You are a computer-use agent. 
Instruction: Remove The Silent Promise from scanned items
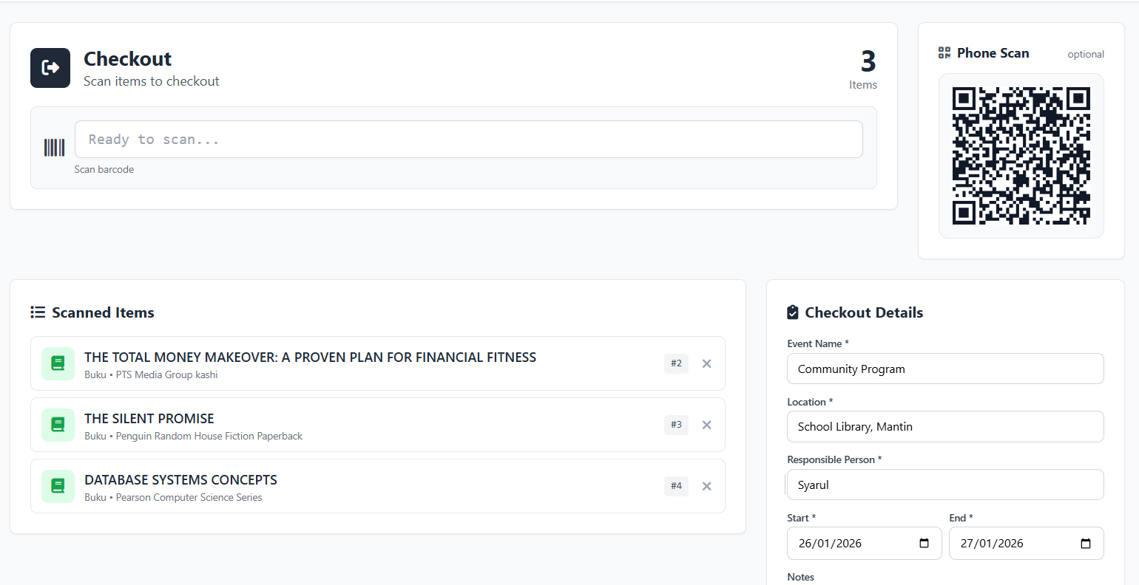click(706, 425)
